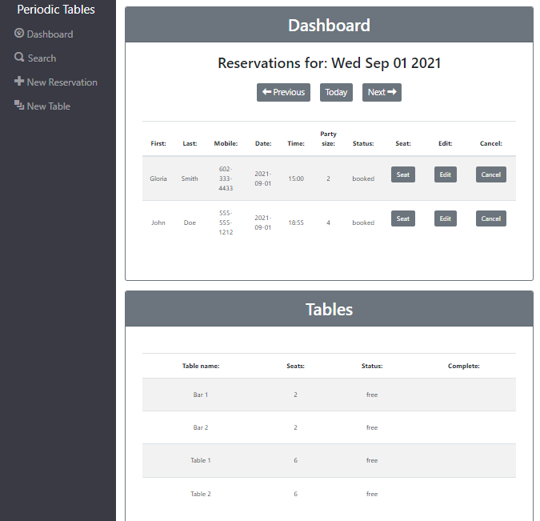Click the Dashboard compass icon in sidebar

click(x=19, y=33)
